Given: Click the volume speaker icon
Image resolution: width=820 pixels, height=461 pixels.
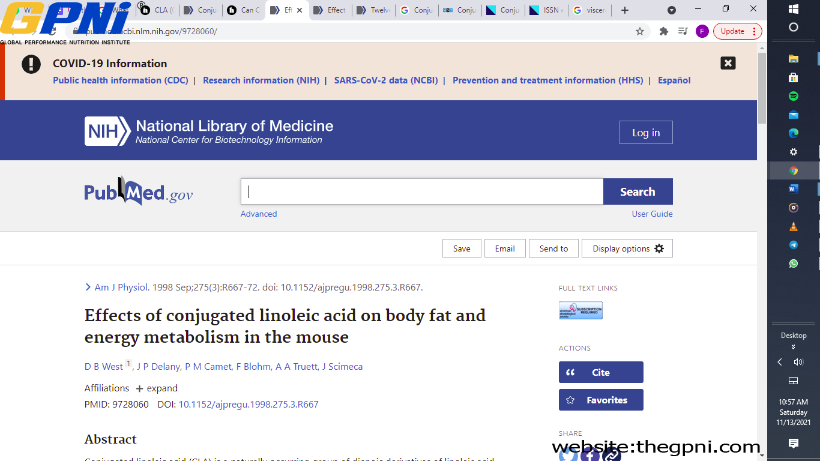Looking at the screenshot, I should [x=798, y=362].
